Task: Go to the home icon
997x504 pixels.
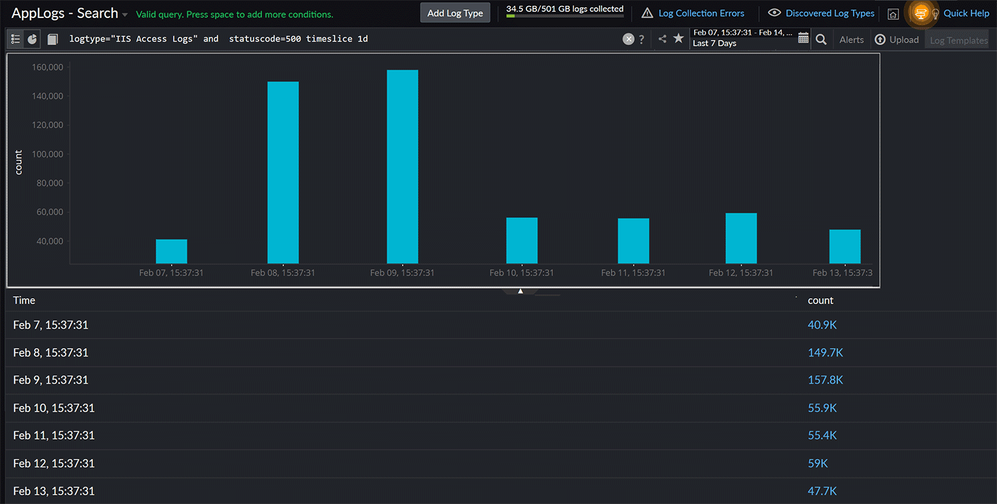Action: [x=893, y=14]
